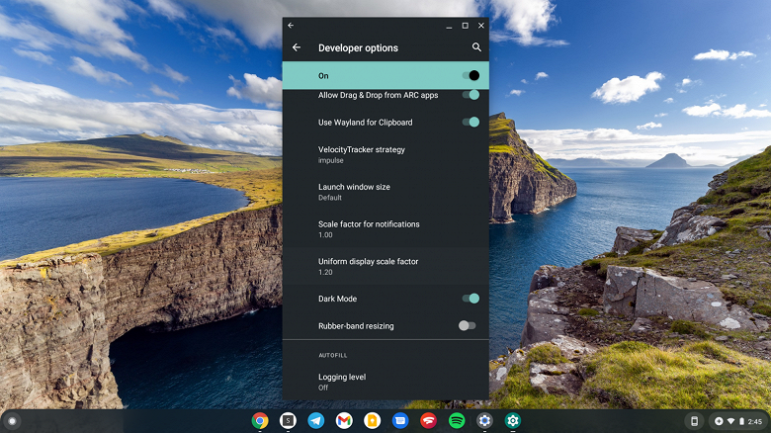Enable Rubber-band resizing switch
The height and width of the screenshot is (433, 771).
(x=468, y=325)
